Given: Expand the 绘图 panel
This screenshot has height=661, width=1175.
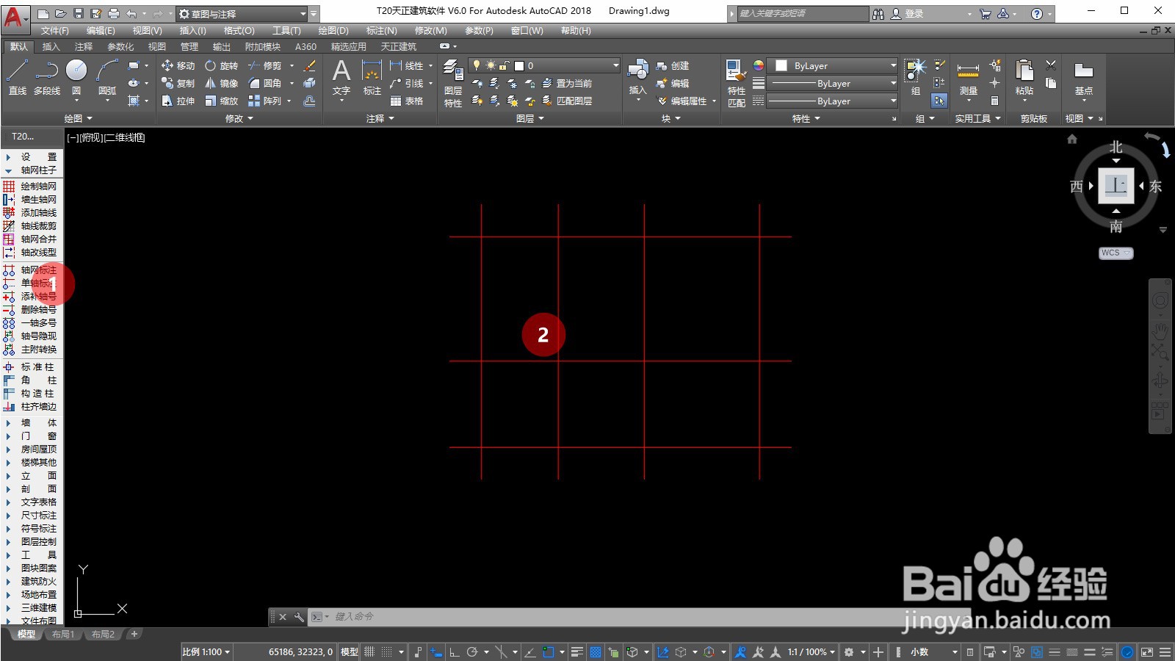Looking at the screenshot, I should pyautogui.click(x=78, y=118).
